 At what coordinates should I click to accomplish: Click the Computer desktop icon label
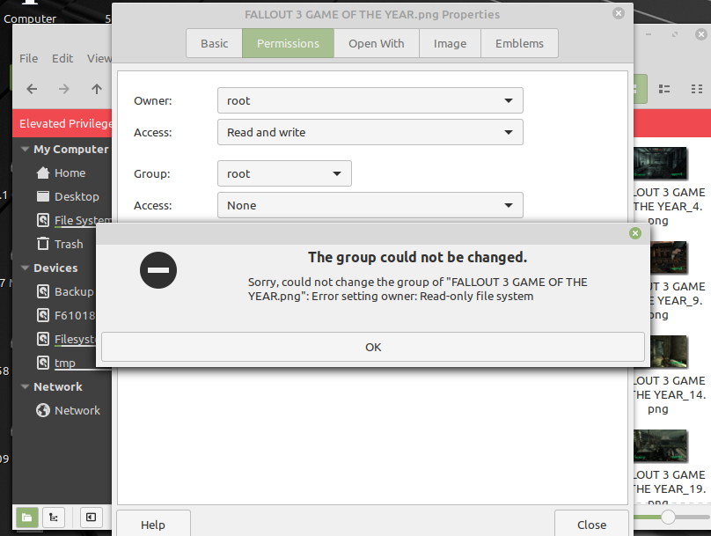pos(30,18)
